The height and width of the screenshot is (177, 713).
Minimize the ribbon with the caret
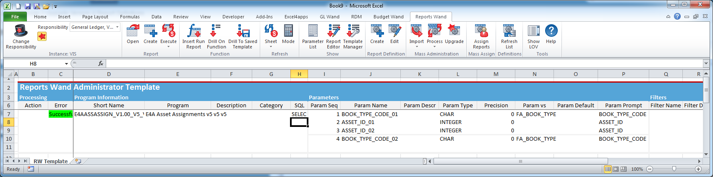point(668,17)
